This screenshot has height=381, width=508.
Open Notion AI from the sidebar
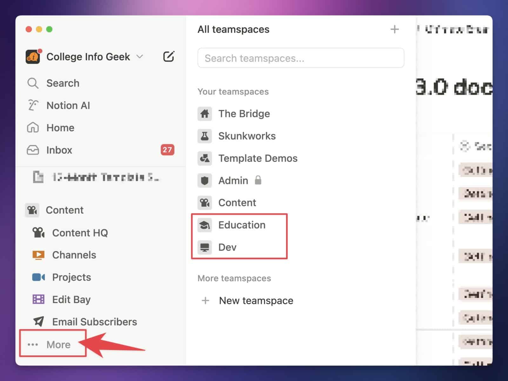68,106
